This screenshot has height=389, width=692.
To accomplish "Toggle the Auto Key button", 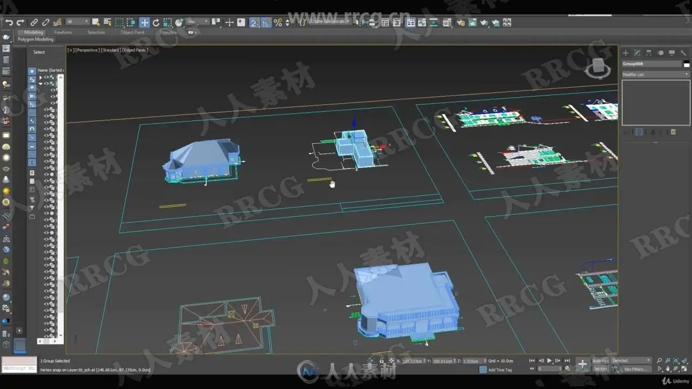I will click(600, 360).
